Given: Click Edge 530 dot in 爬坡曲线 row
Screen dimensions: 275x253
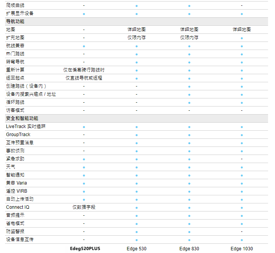Looking at the screenshot, I should pos(137,6).
